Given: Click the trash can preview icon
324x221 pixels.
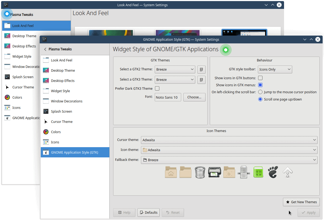Looking at the screenshot, I should [x=200, y=172].
